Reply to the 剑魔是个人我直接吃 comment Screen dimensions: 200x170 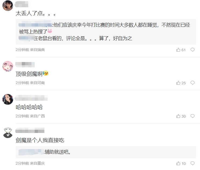pyautogui.click(x=192, y=163)
